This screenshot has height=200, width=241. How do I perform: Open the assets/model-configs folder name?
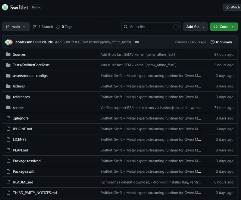(x=30, y=76)
